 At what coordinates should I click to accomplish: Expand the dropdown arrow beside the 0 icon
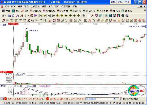(28, 16)
